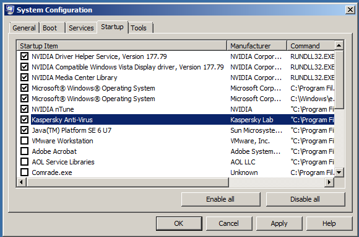Uncheck the NVIDIA nTune checkbox

point(24,109)
